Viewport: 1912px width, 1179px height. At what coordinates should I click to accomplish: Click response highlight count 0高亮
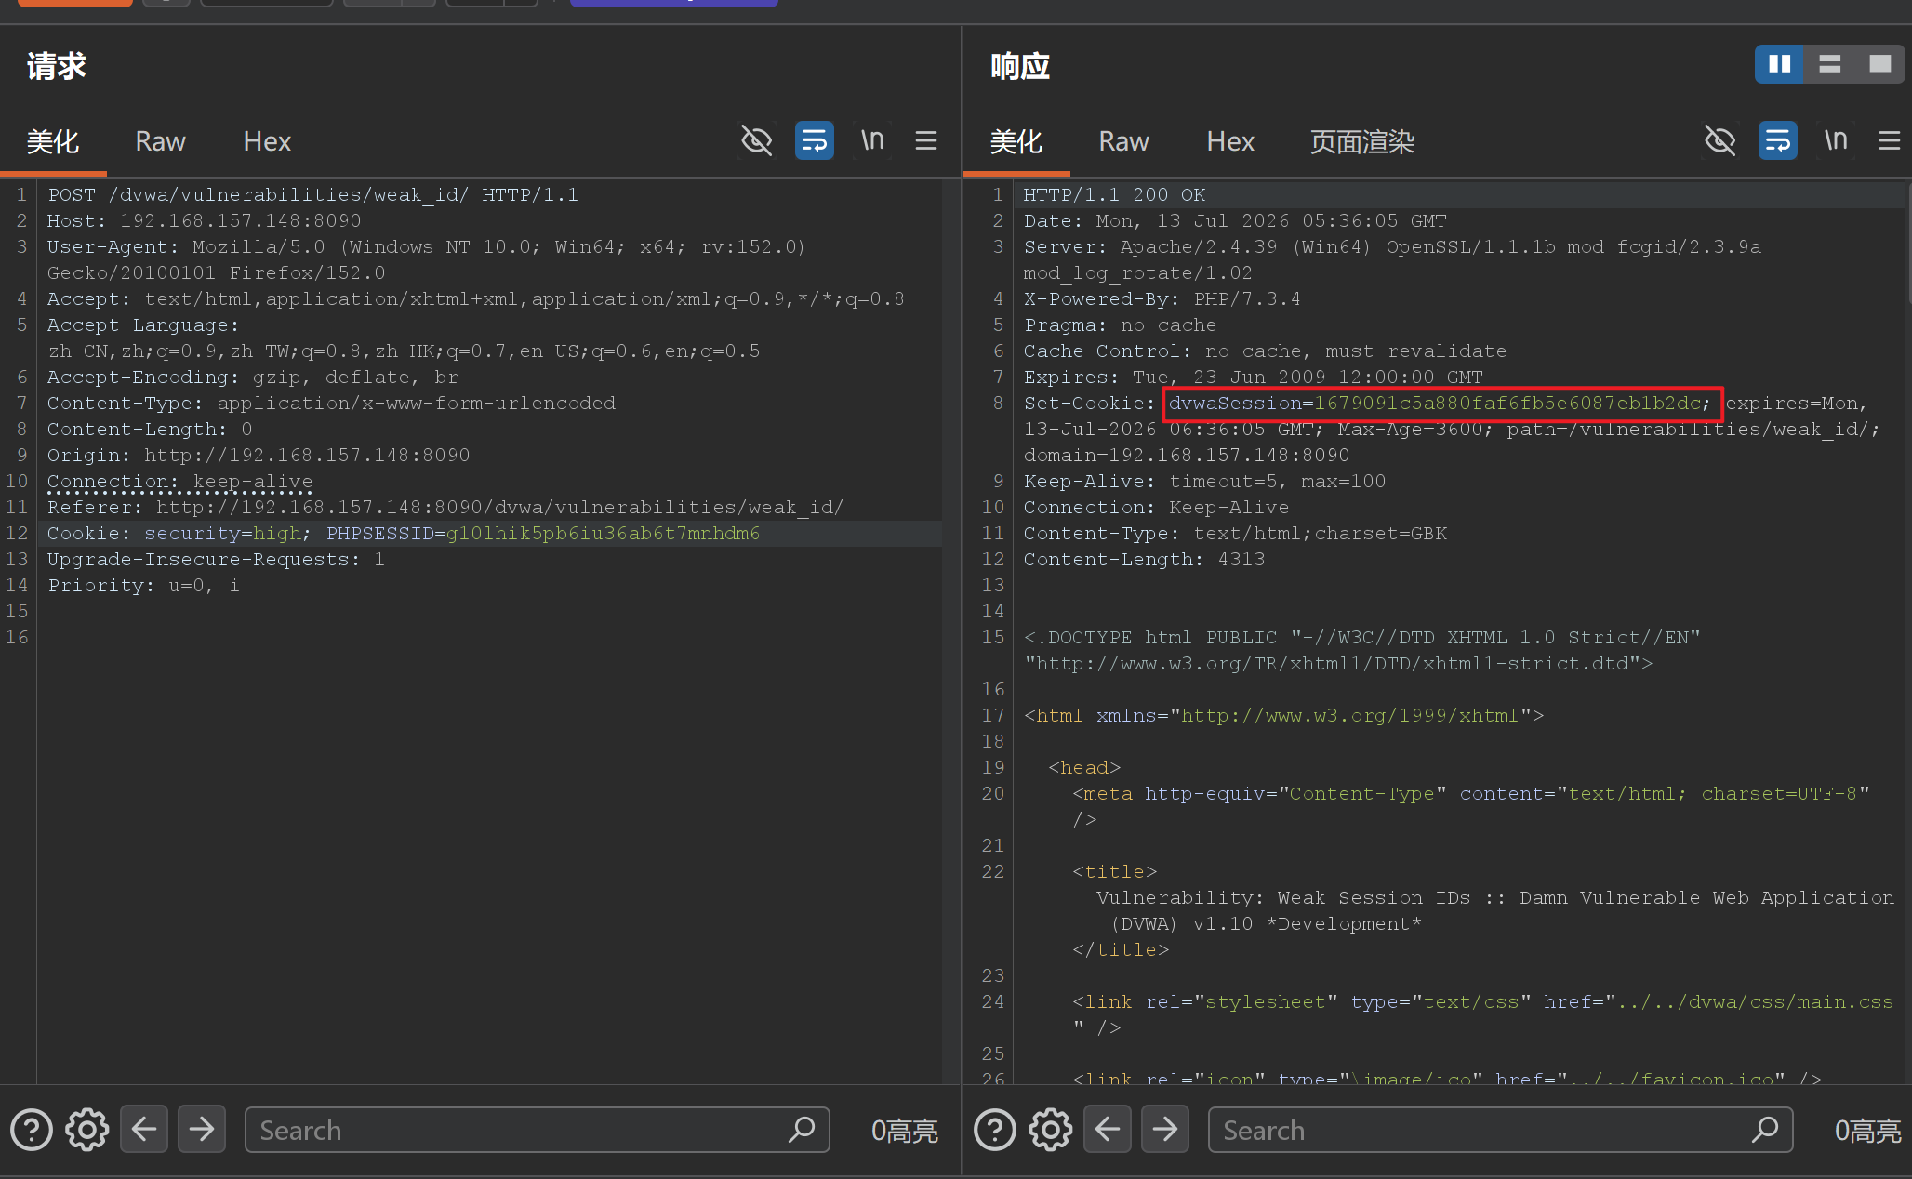point(1867,1131)
